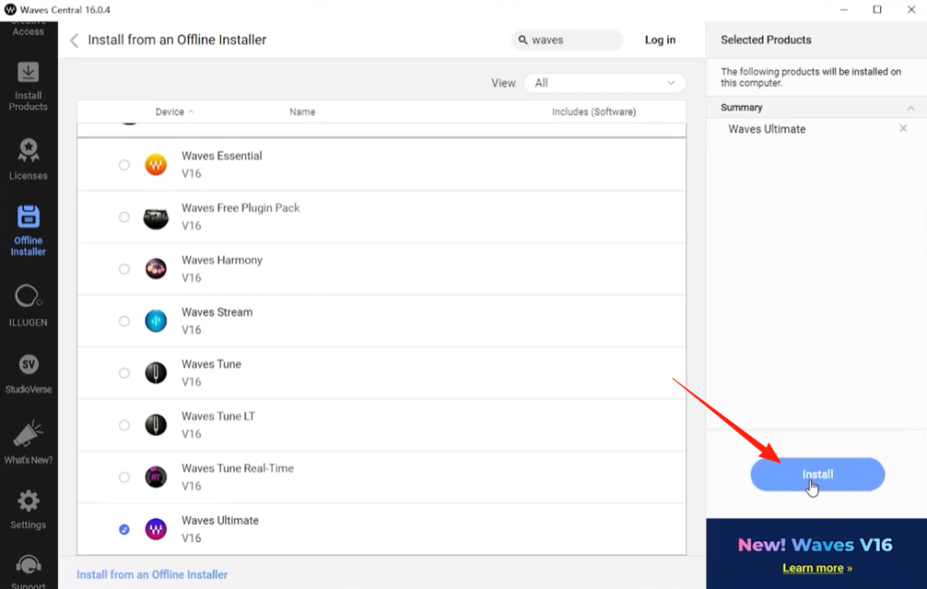The image size is (927, 589).
Task: Select the Waves Essential radio button
Action: tap(124, 165)
